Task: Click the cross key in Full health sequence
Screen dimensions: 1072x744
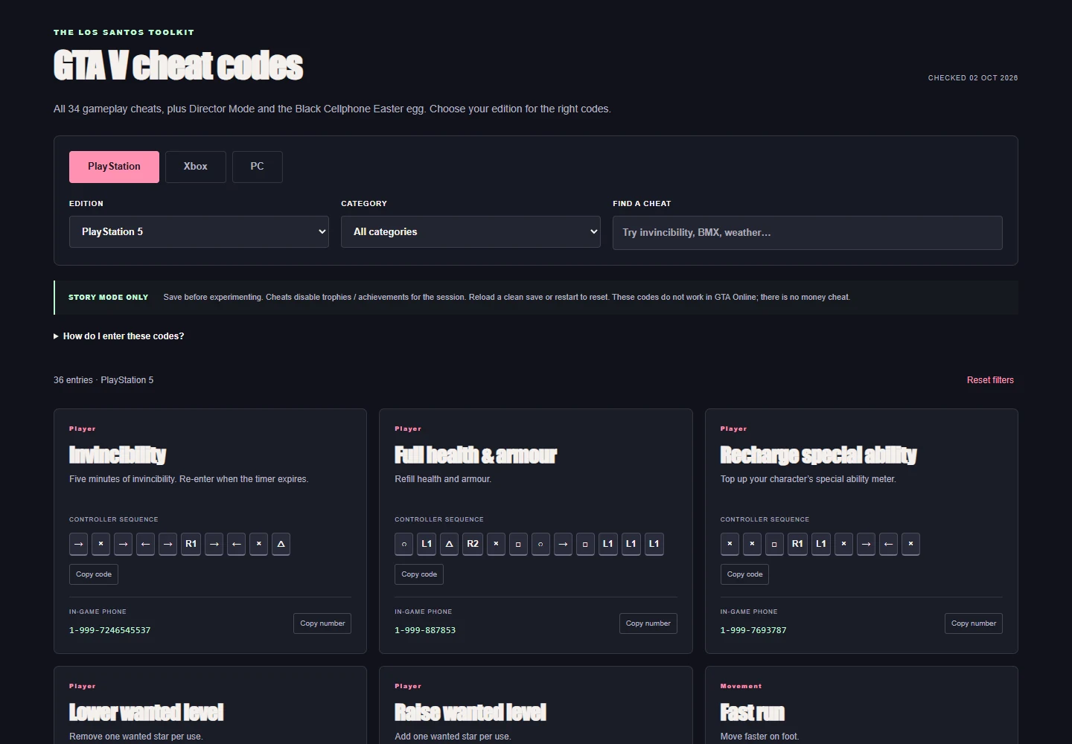Action: [496, 544]
